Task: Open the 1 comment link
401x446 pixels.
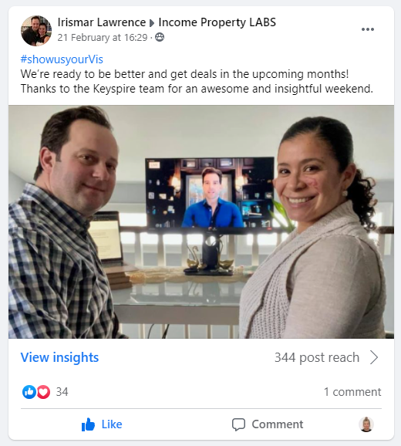Action: point(352,392)
